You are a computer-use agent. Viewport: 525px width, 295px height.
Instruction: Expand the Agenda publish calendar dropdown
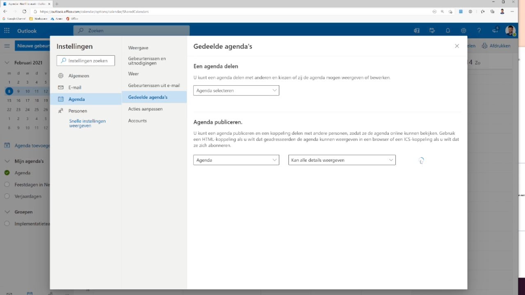click(236, 160)
